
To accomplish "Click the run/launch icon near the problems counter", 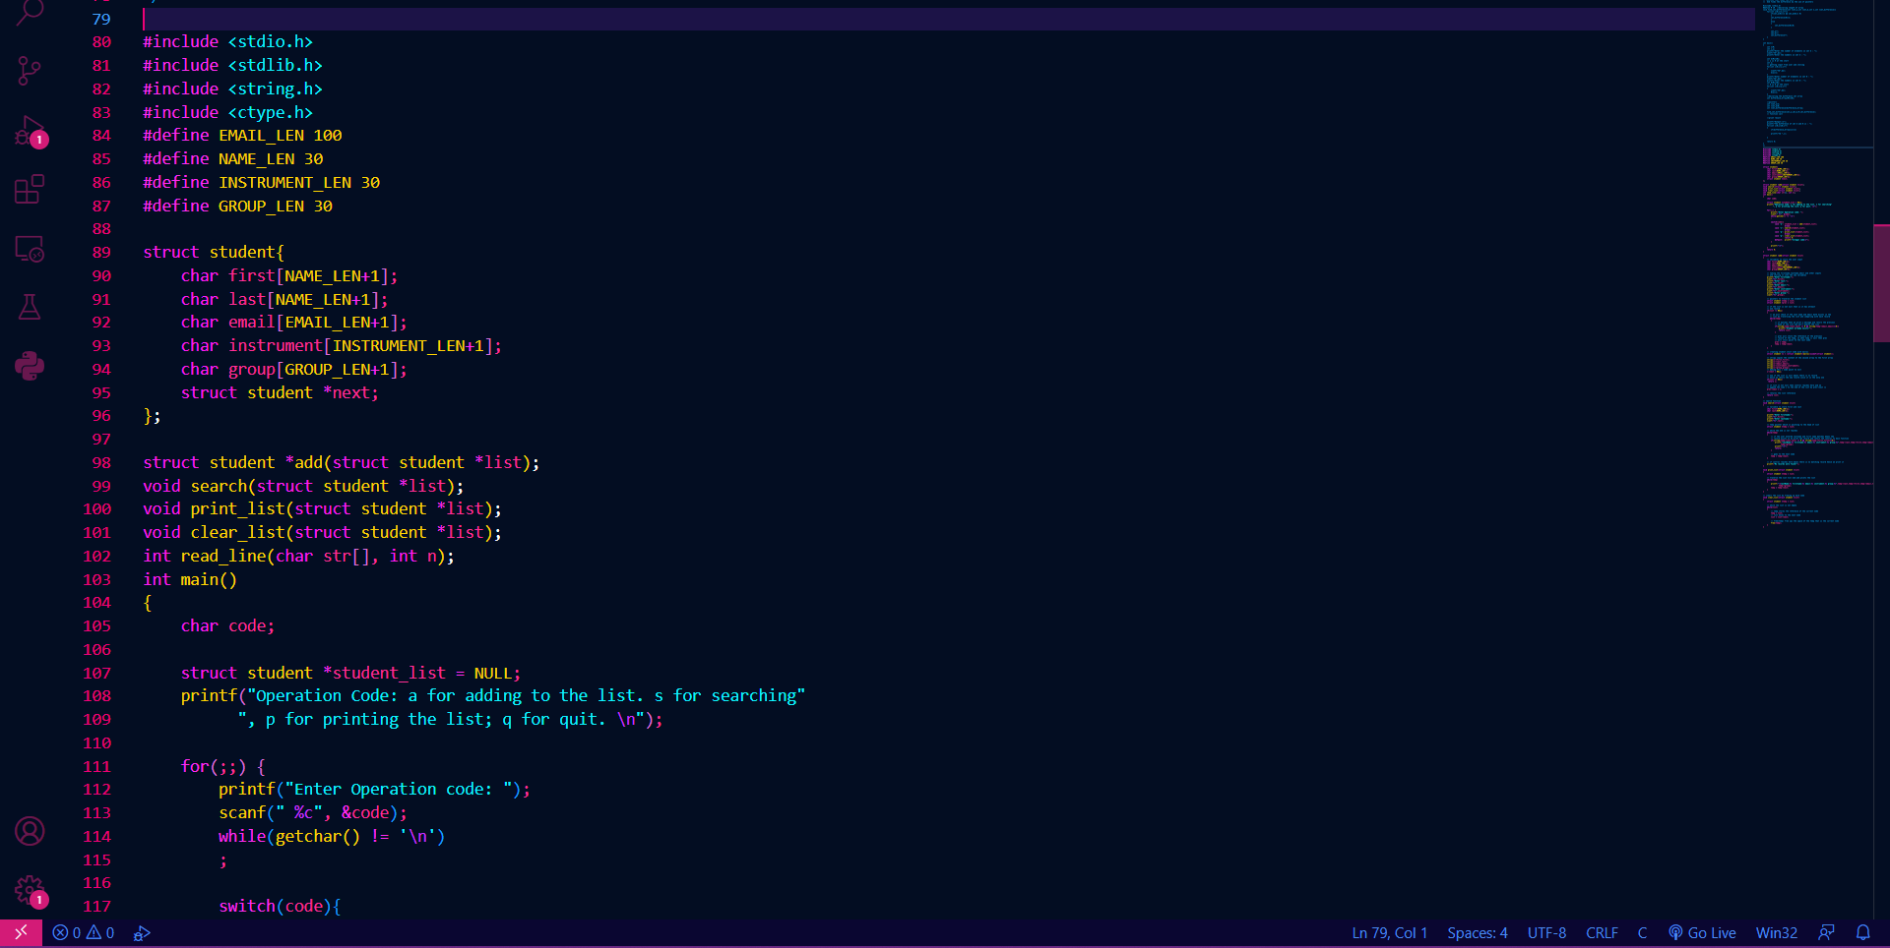I will click(x=143, y=932).
